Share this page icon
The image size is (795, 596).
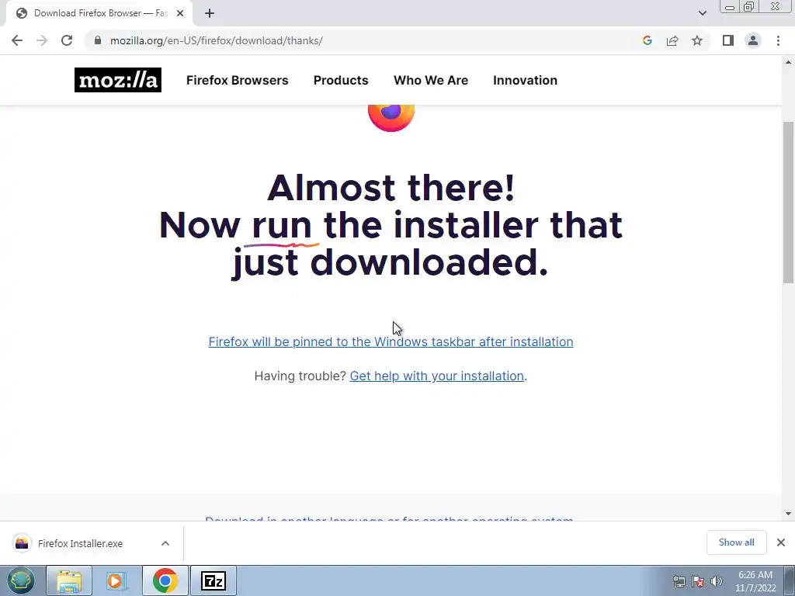click(x=672, y=40)
